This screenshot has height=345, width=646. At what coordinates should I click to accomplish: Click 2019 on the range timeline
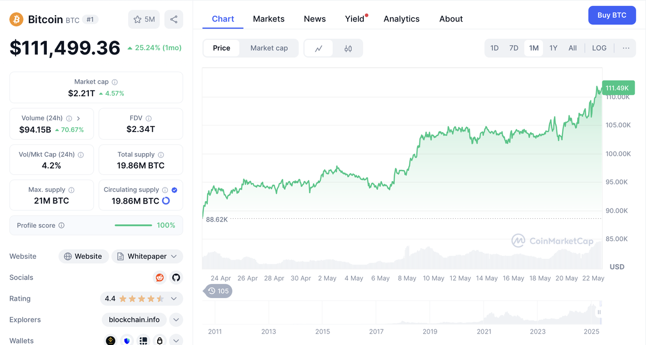point(430,332)
